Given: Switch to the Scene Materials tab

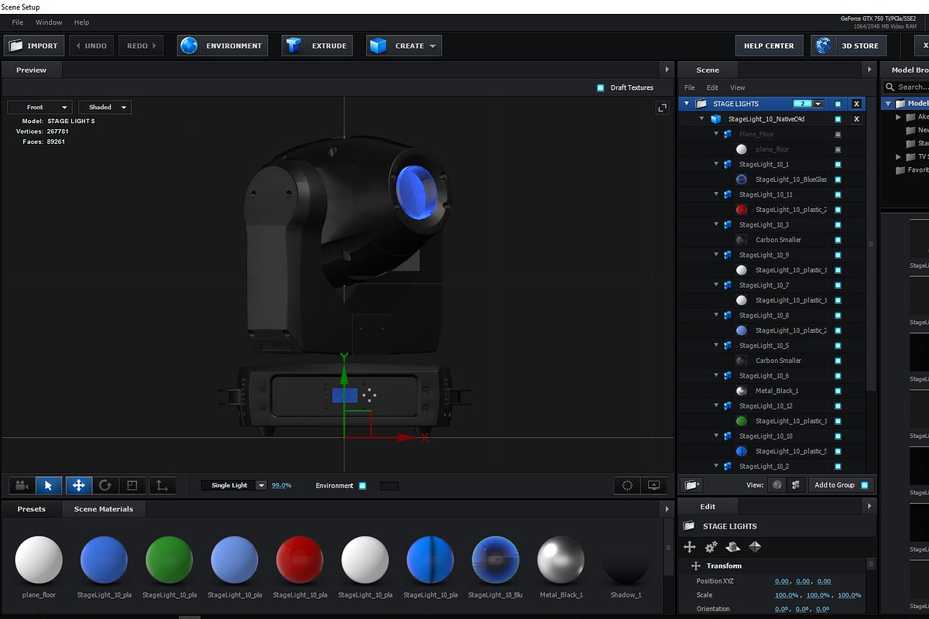Looking at the screenshot, I should (x=104, y=509).
